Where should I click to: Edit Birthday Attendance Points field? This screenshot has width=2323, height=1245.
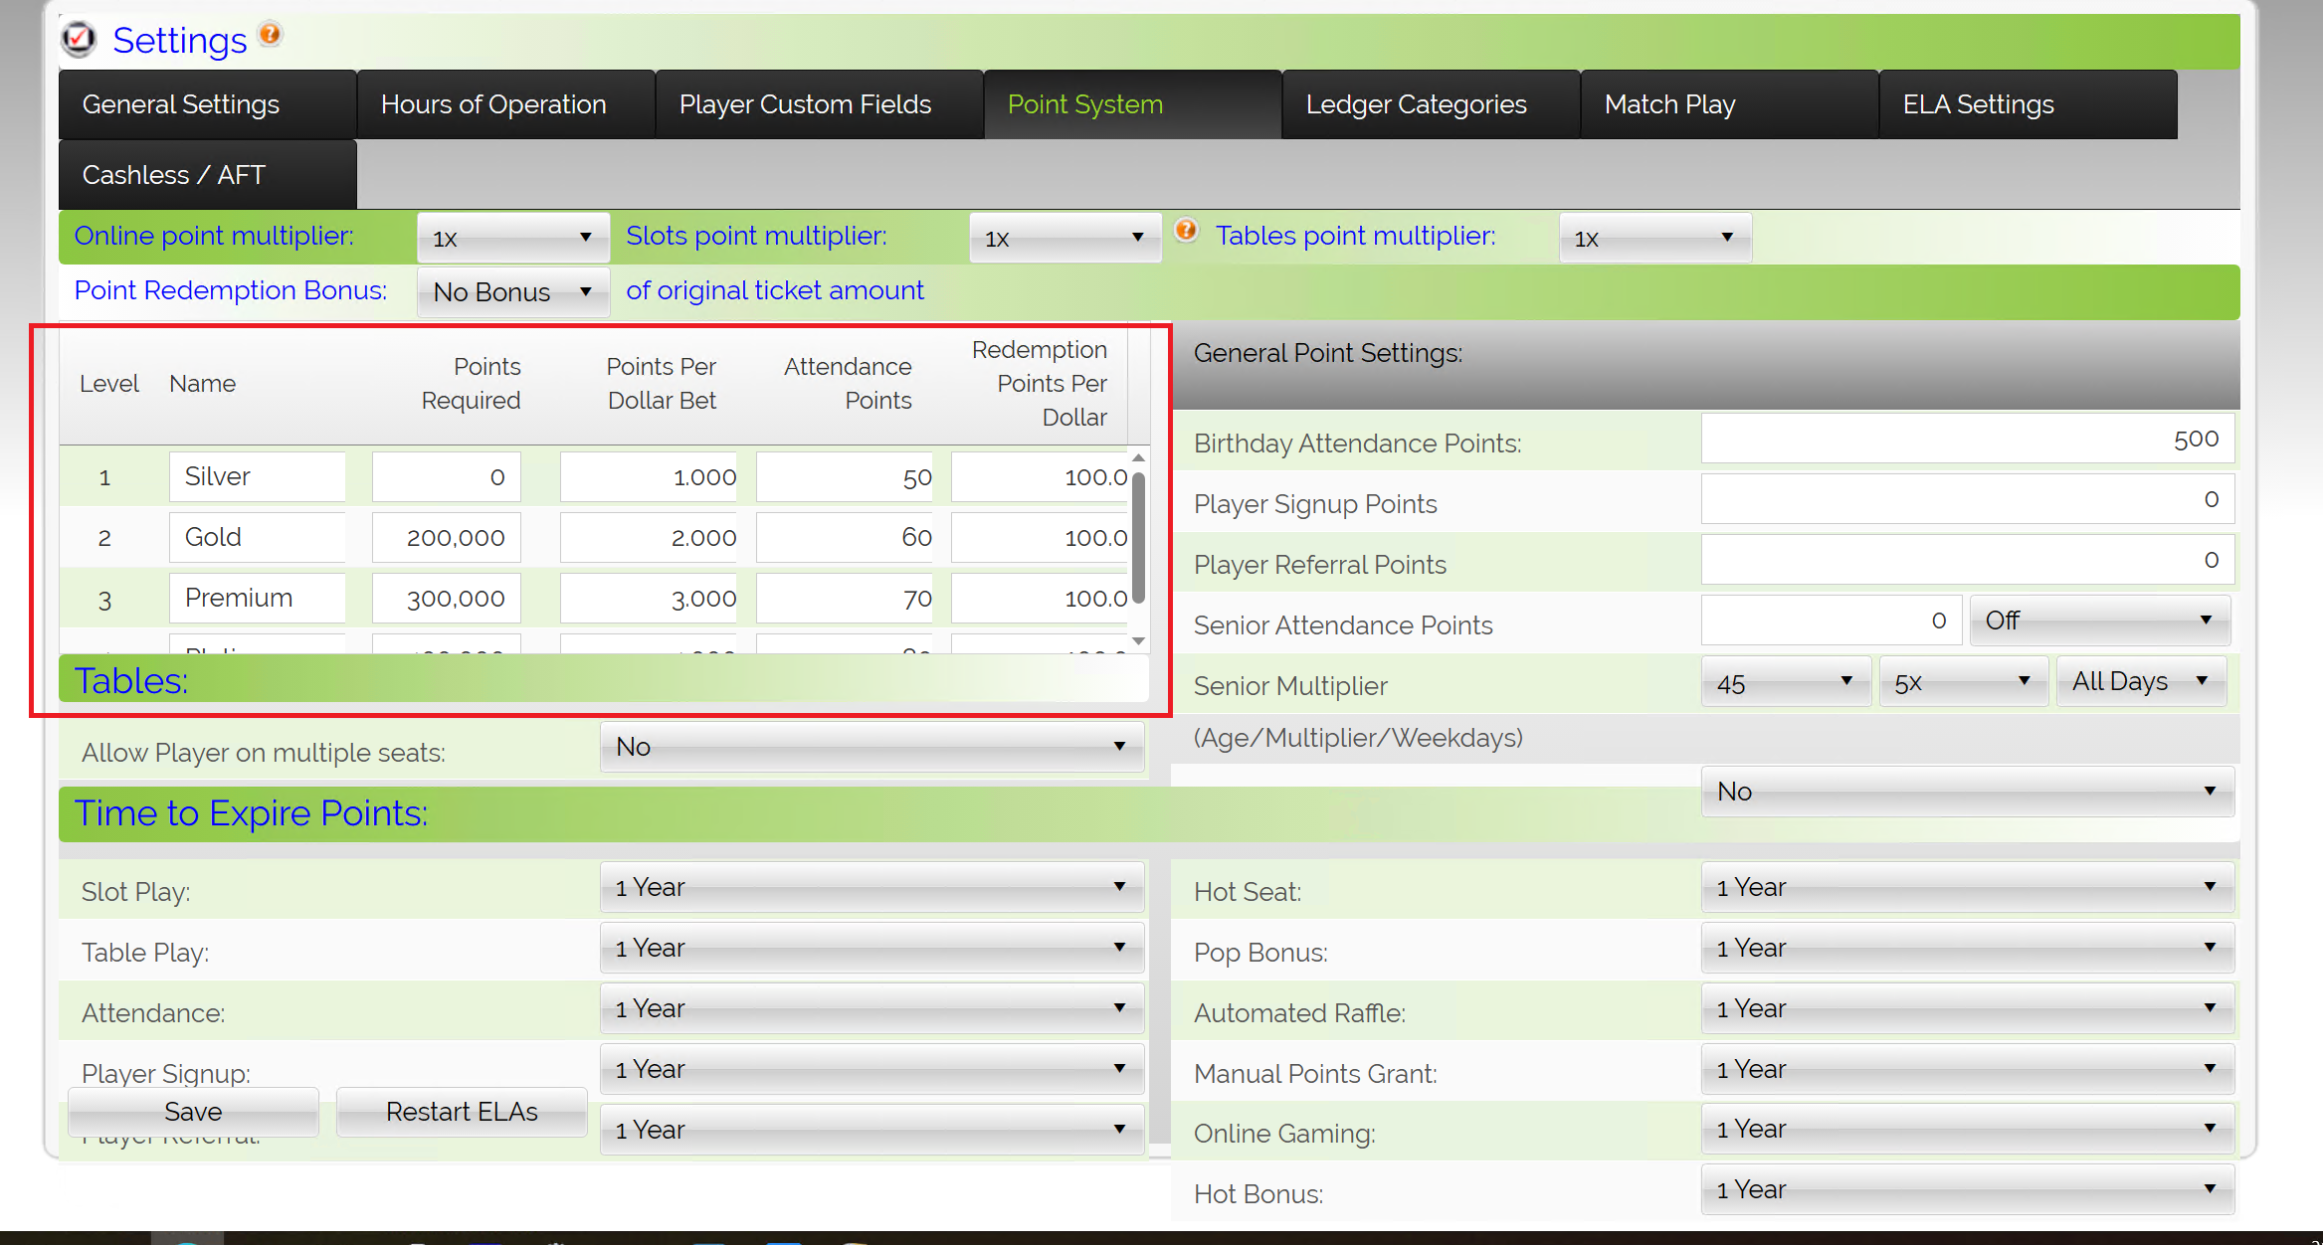point(1968,439)
